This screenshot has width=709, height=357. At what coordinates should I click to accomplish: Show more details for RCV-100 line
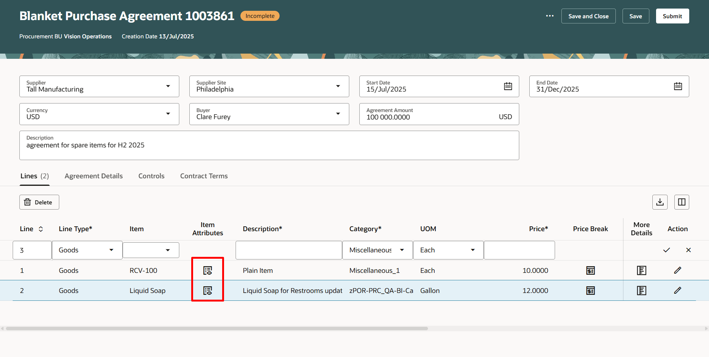coord(642,271)
